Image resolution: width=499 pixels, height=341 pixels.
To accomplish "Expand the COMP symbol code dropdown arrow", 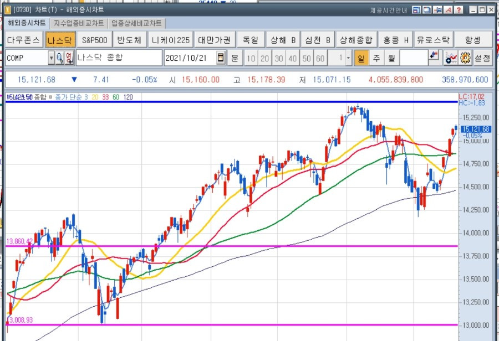I will tap(51, 58).
